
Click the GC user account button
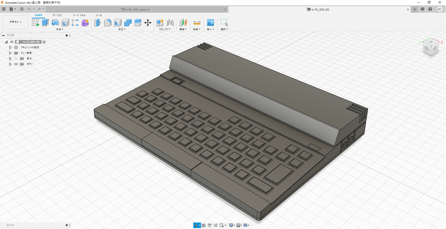(x=439, y=9)
